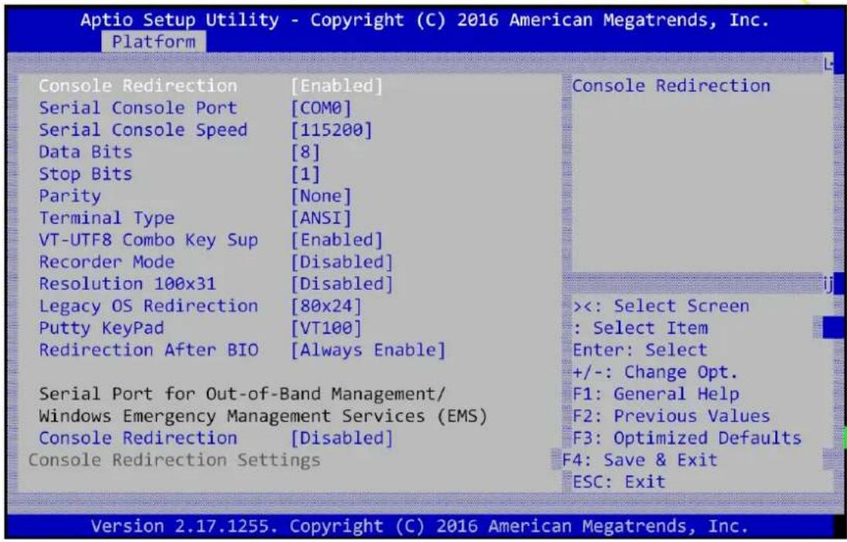
Task: Click the 'Serial Port for Out-of-Band Management/' text
Action: coord(242,394)
